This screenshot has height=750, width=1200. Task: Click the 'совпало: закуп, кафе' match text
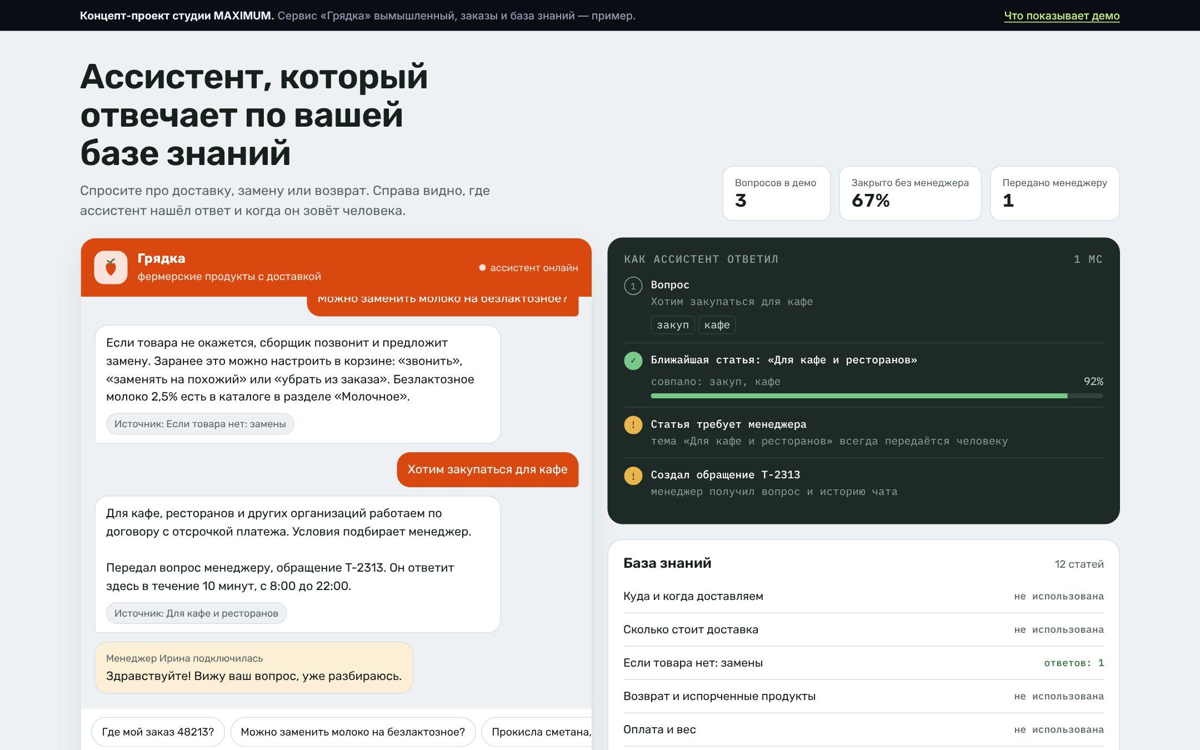point(716,382)
